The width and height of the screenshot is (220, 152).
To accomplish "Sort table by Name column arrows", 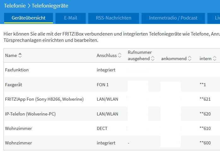I will (20, 56).
